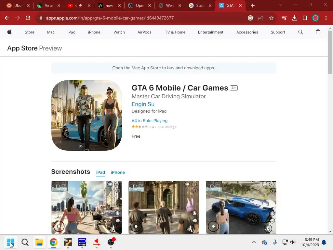333x250 pixels.
Task: Open File Explorer from taskbar
Action: tap(39, 242)
